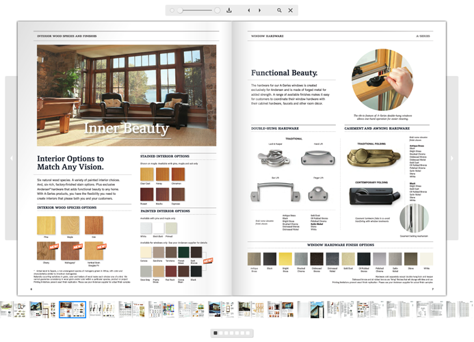
Task: Click the 'Interior Options to Match Any Vision.' heading
Action: 70,163
